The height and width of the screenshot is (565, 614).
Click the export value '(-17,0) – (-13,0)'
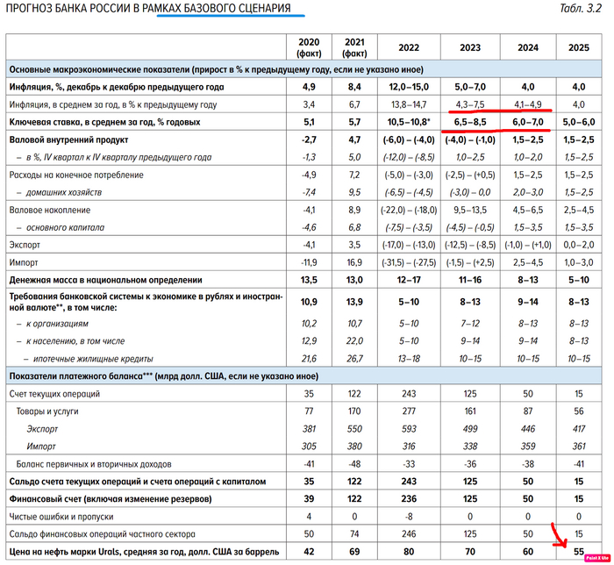pyautogui.click(x=409, y=245)
